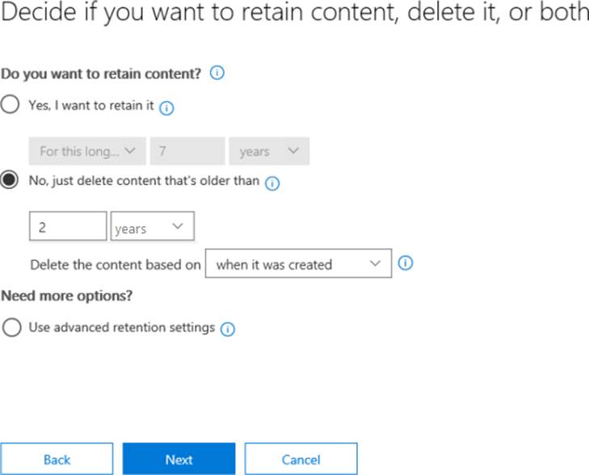Click the 'Yes, I want to retain it' label text
589x475 pixels.
click(x=90, y=106)
